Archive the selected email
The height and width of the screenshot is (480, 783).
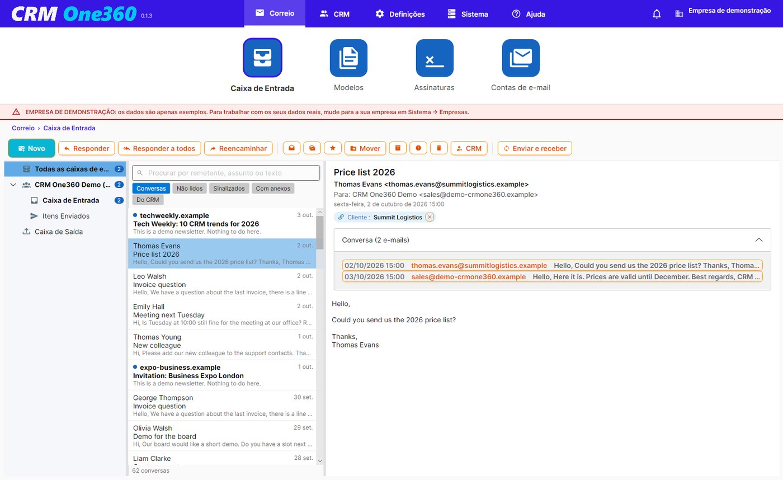click(x=398, y=148)
